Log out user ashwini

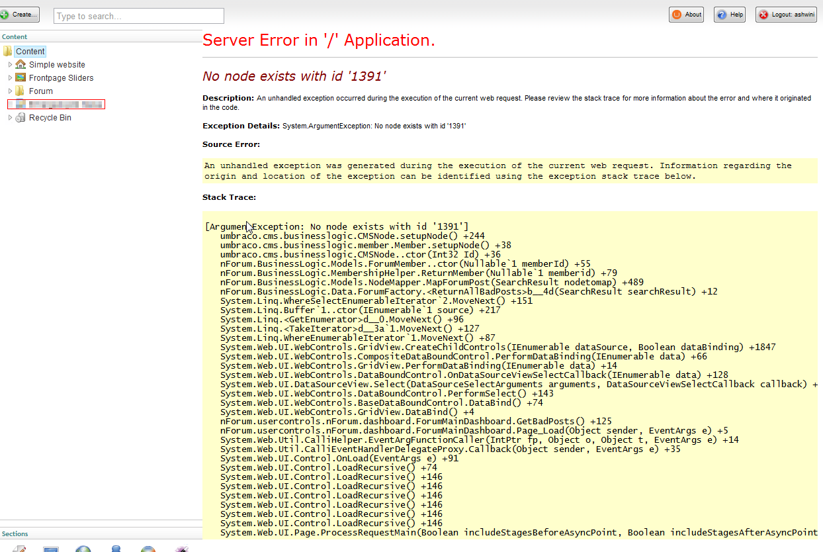(786, 15)
